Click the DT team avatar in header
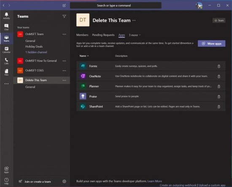 point(83,20)
